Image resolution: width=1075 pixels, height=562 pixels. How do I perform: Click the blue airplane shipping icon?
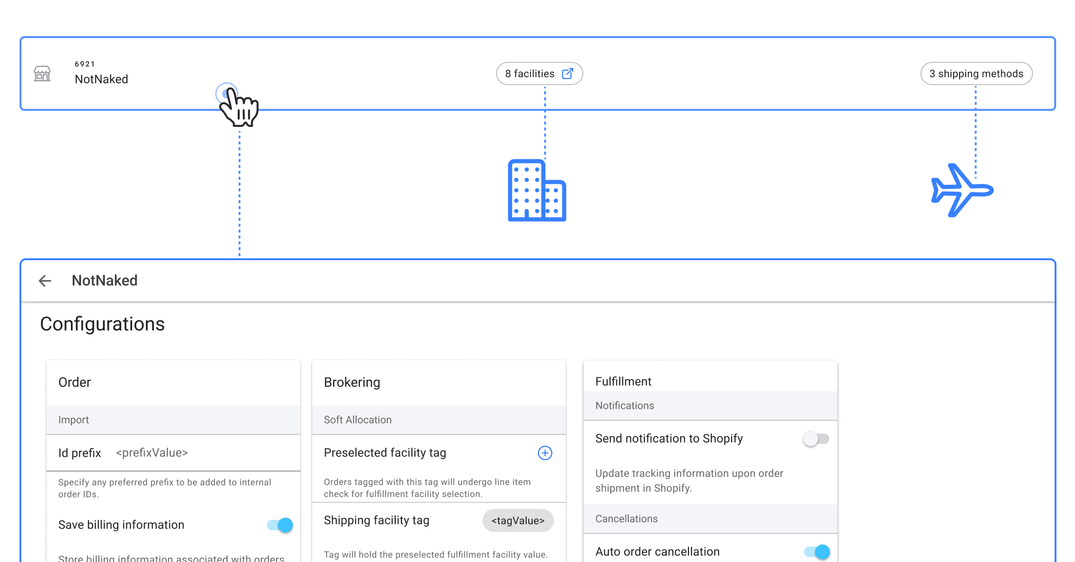point(962,190)
